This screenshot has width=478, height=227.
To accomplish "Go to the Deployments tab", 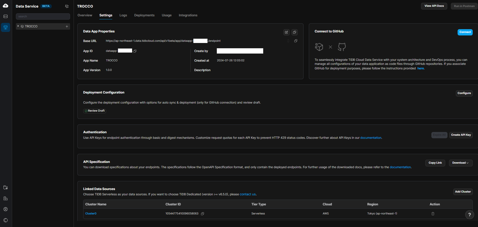I will click(144, 15).
